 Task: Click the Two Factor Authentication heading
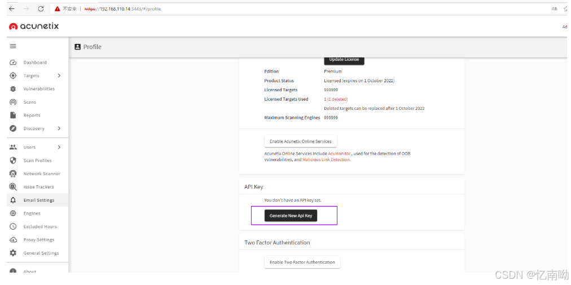[277, 242]
